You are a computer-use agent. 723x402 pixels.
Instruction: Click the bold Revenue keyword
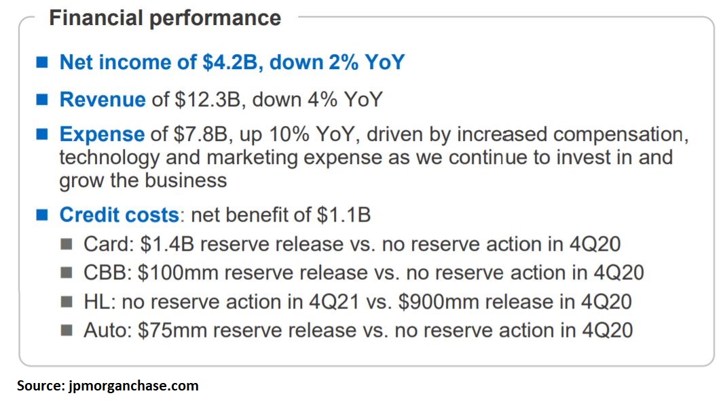[103, 100]
